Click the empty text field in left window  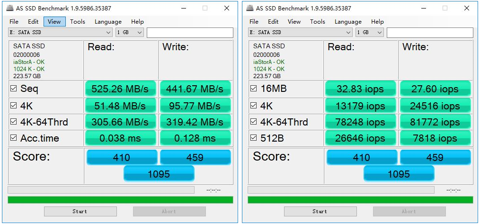190,33
